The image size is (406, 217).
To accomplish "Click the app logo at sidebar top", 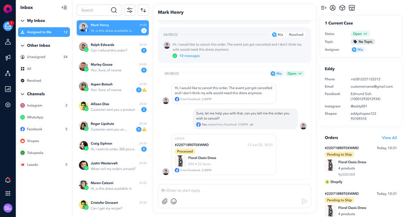I will click(8, 8).
